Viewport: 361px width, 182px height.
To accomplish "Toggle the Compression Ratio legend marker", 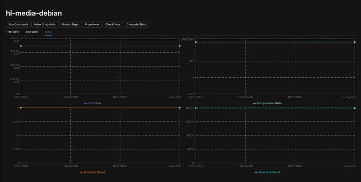I will coord(255,103).
